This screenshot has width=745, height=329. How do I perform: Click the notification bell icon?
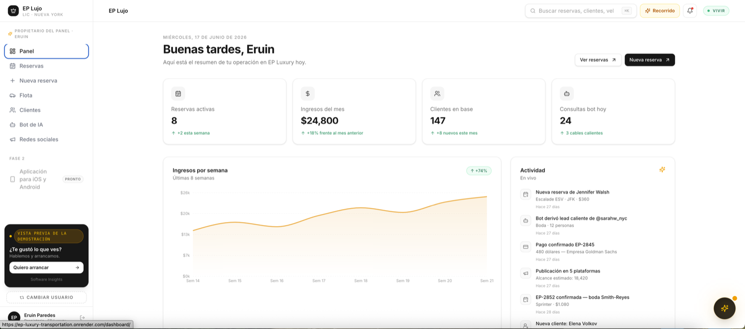click(x=690, y=11)
